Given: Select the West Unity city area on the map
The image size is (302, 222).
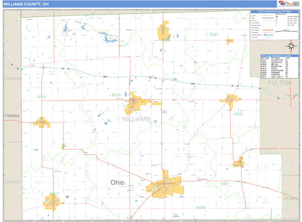Looking at the screenshot, I should coord(230,99).
